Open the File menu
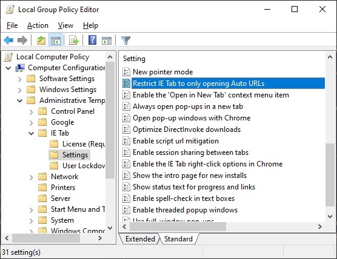The height and width of the screenshot is (259, 337). (12, 25)
